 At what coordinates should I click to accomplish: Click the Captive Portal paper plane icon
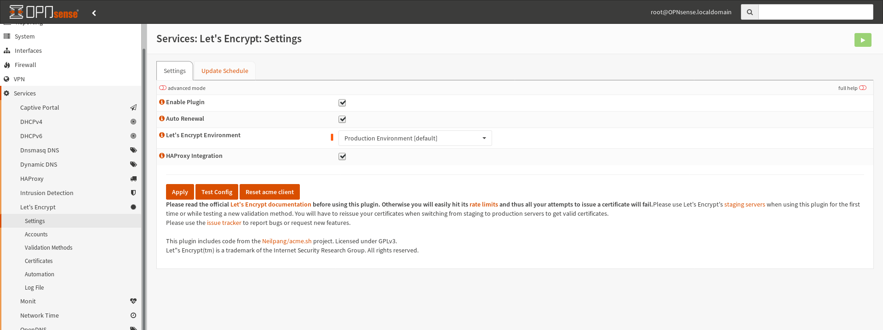[x=133, y=107]
